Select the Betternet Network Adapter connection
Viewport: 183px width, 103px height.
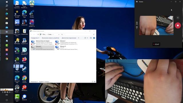coord(42,43)
